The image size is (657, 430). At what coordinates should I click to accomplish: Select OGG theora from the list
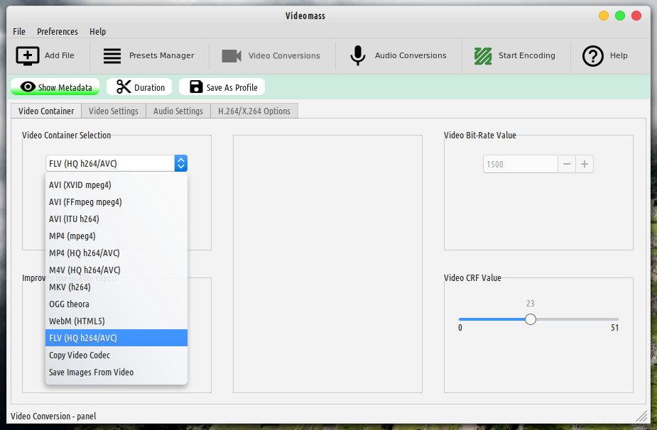tap(116, 304)
